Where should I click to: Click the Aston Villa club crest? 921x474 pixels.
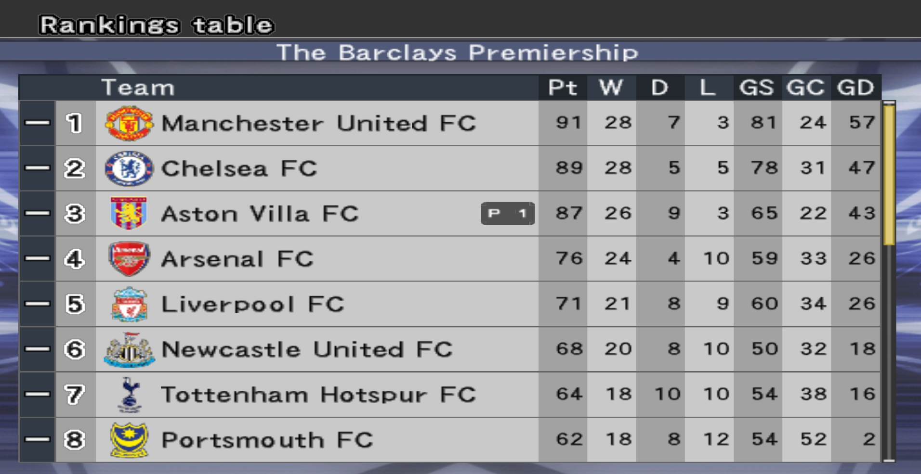point(129,213)
